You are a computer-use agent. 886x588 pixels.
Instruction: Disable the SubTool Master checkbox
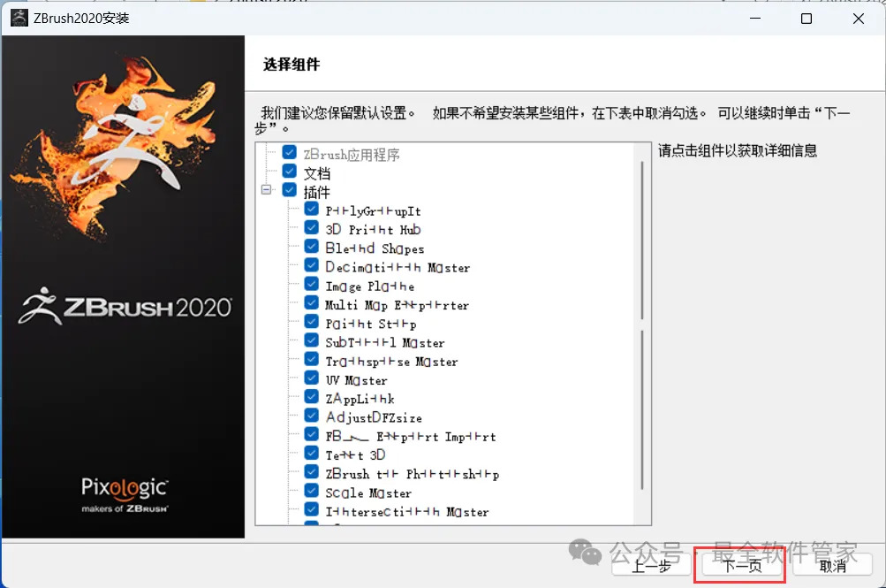tap(311, 340)
